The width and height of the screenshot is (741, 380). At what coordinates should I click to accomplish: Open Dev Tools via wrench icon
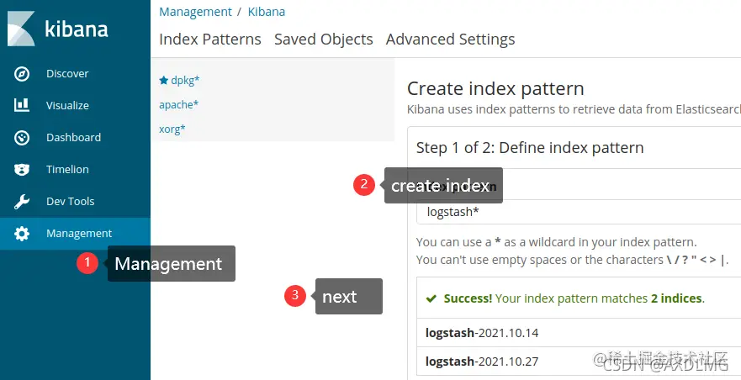[22, 202]
